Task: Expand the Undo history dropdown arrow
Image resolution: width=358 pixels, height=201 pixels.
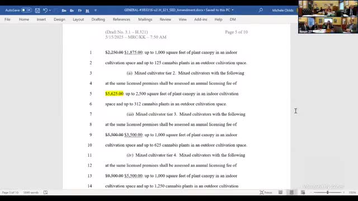Action: click(x=50, y=11)
